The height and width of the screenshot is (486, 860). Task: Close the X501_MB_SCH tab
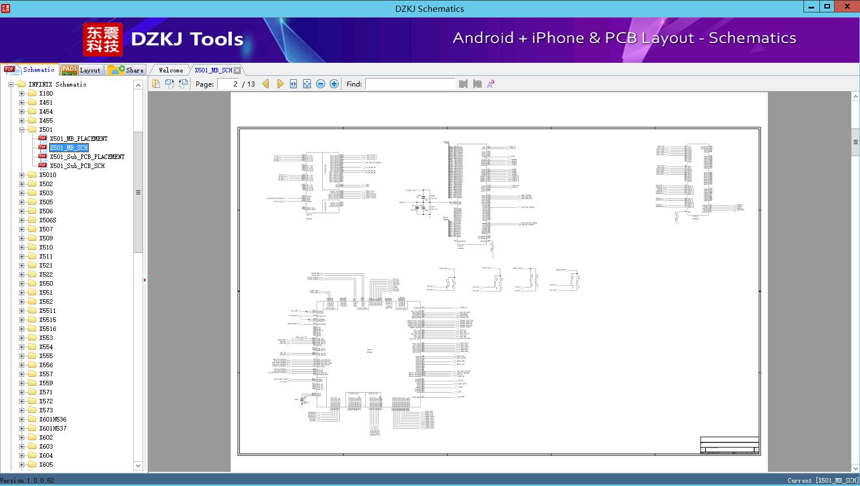pos(237,70)
